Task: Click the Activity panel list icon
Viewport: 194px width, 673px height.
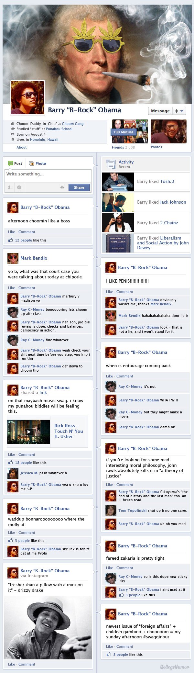Action: click(111, 164)
